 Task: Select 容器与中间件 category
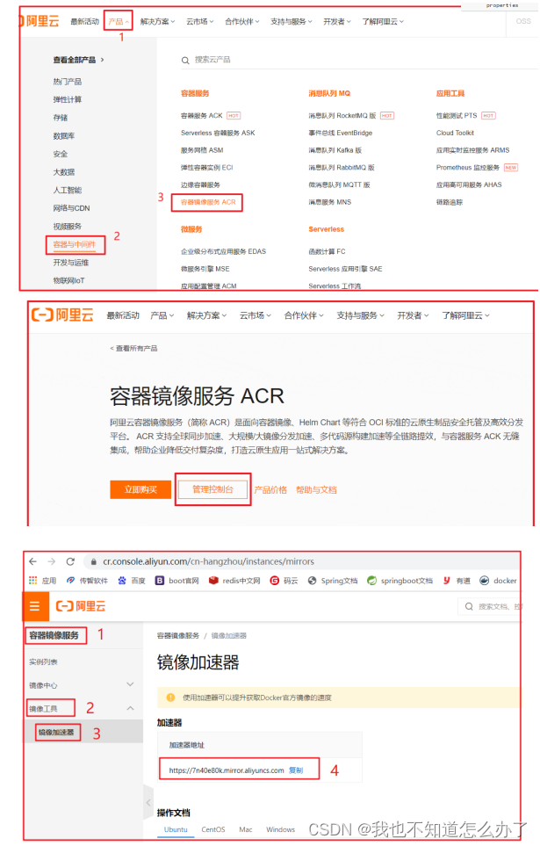(74, 244)
